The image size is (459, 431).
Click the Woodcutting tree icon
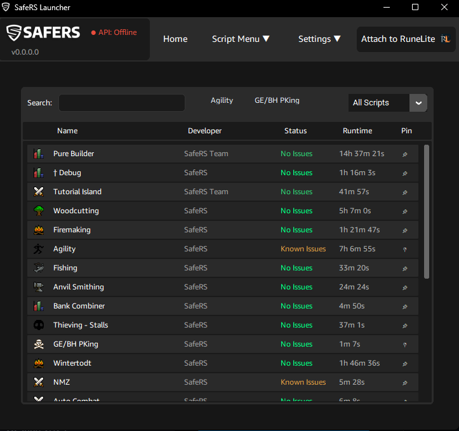tap(39, 211)
